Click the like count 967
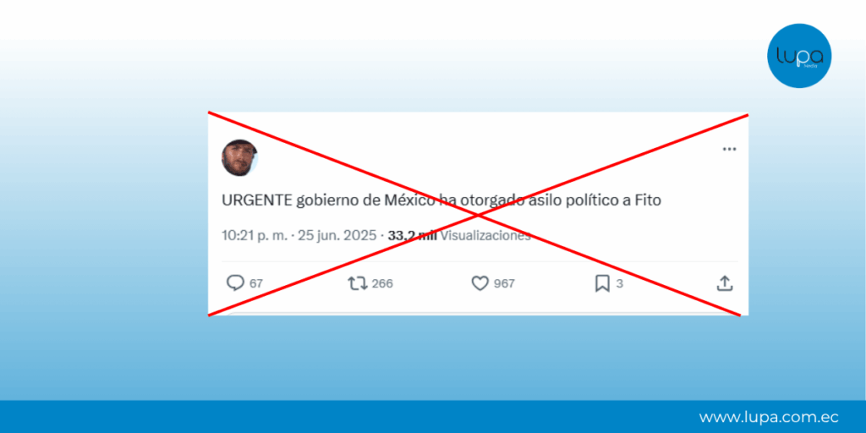The image size is (866, 433). coord(504,284)
